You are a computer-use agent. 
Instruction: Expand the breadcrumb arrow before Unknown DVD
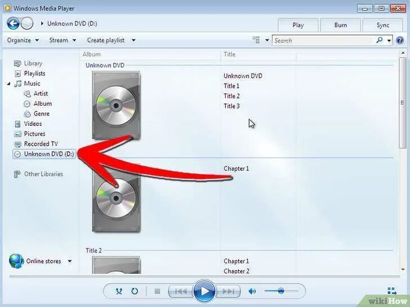coord(42,24)
